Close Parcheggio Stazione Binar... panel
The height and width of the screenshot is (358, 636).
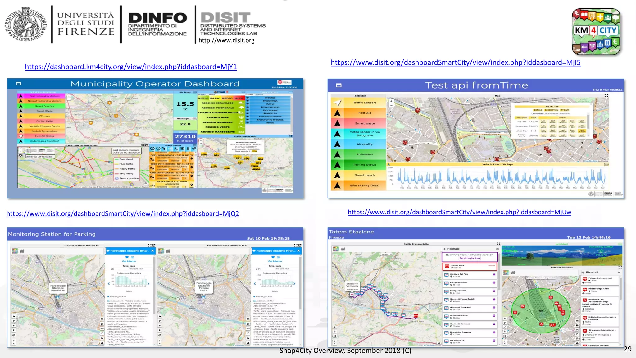(x=152, y=251)
